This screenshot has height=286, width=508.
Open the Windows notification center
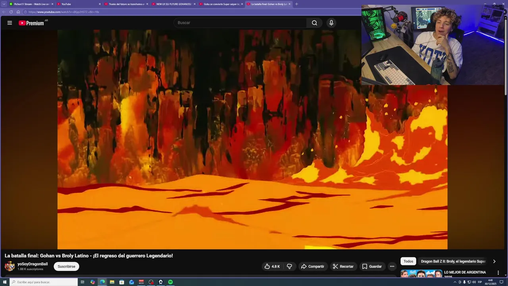tap(501, 282)
